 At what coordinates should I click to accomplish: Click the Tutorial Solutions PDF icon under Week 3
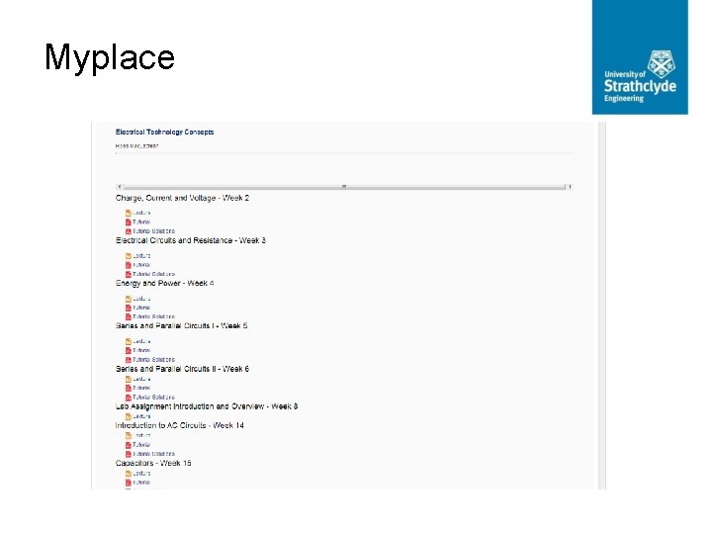click(x=129, y=274)
